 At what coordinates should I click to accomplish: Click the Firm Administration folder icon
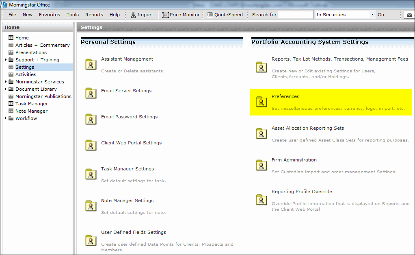[x=261, y=165]
